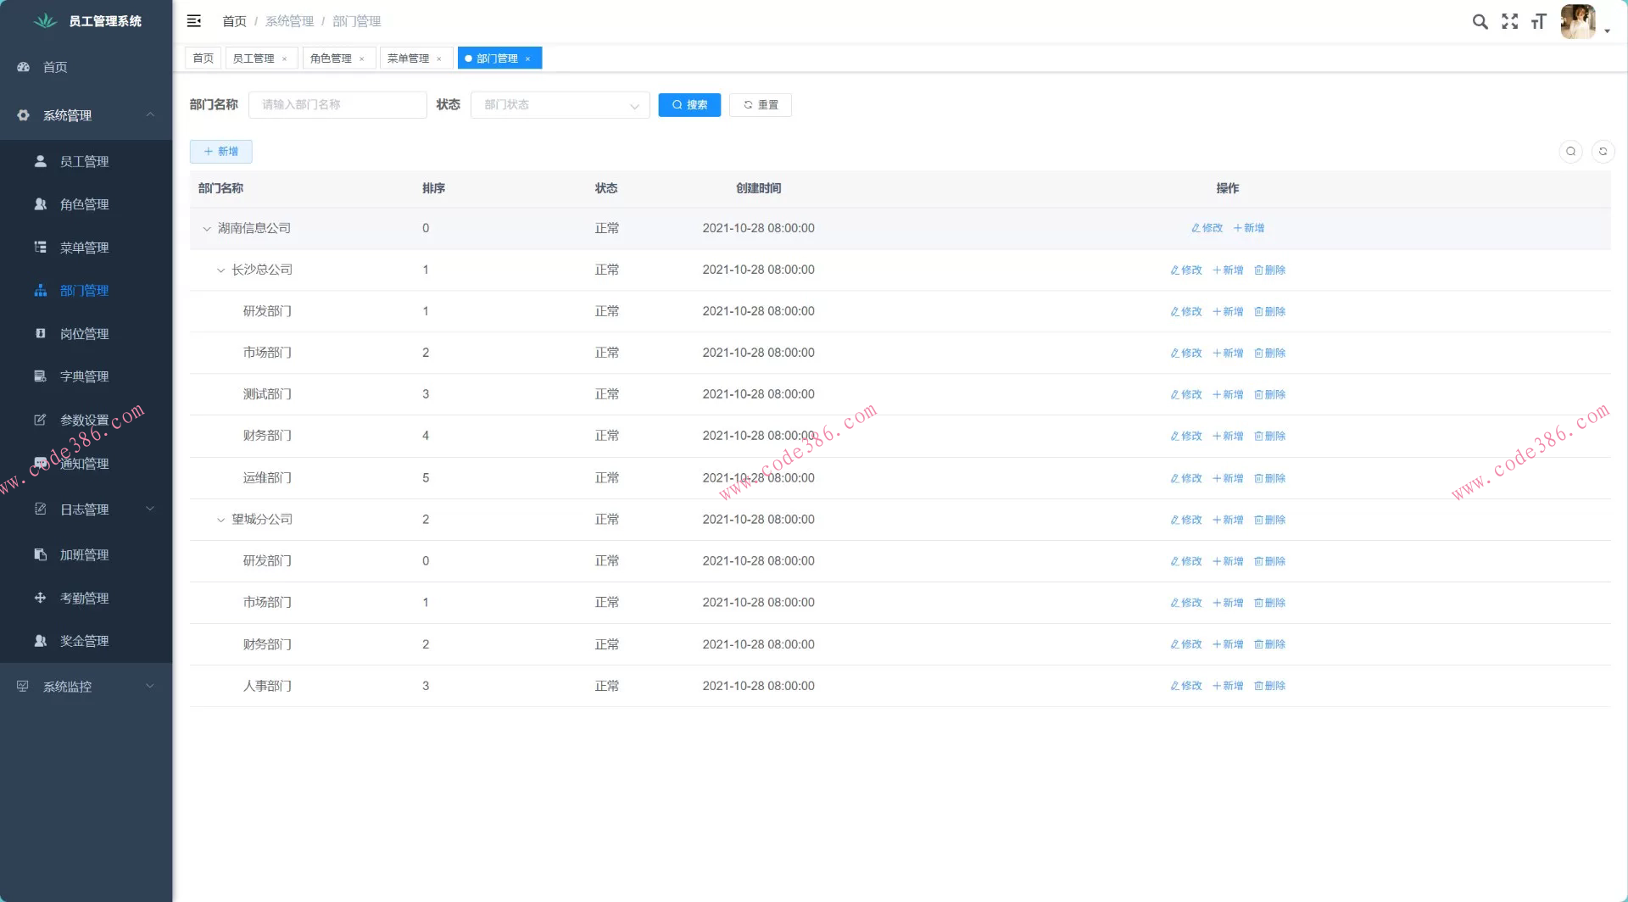The image size is (1628, 902).
Task: Click the blue 搜索 button
Action: (689, 105)
